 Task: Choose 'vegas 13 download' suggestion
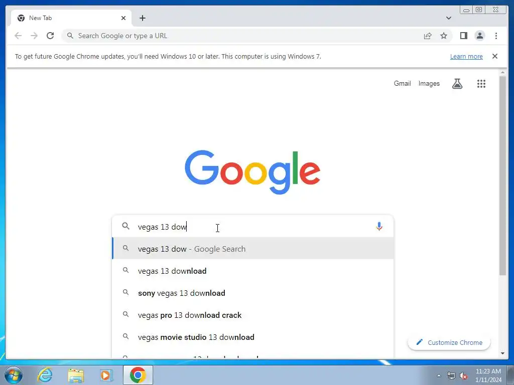click(x=253, y=271)
